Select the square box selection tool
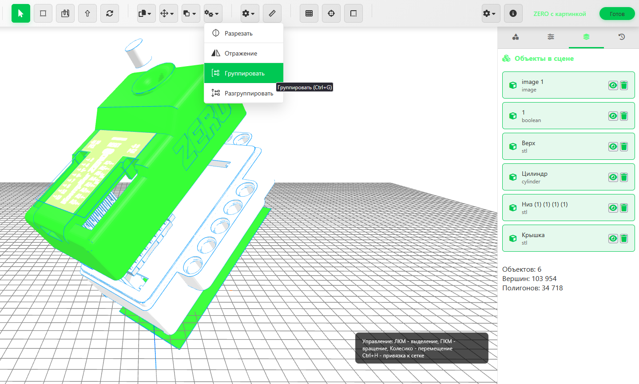Image resolution: width=639 pixels, height=384 pixels. point(43,13)
